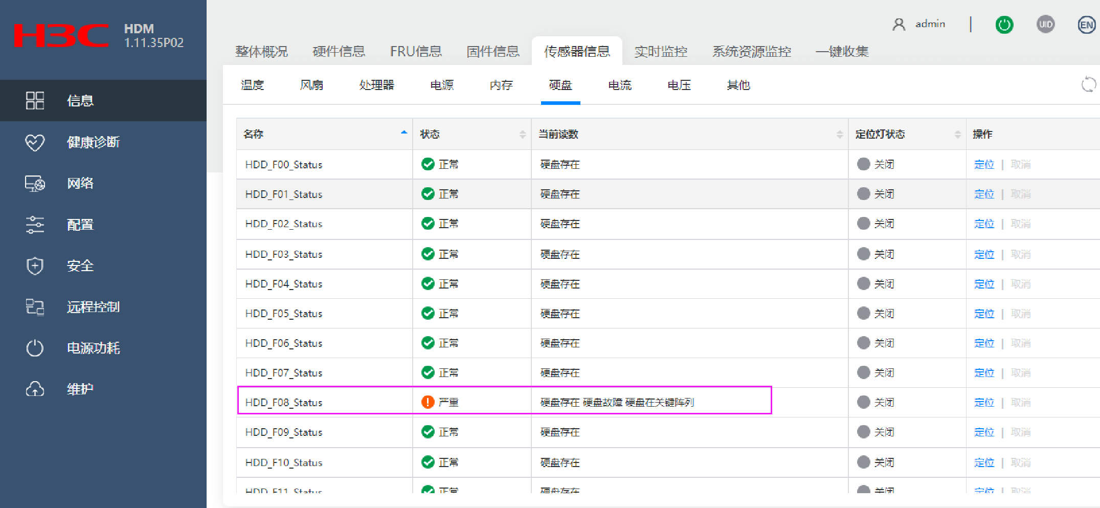The image size is (1100, 508).
Task: Sort by 状态 column sort arrows
Action: 522,135
